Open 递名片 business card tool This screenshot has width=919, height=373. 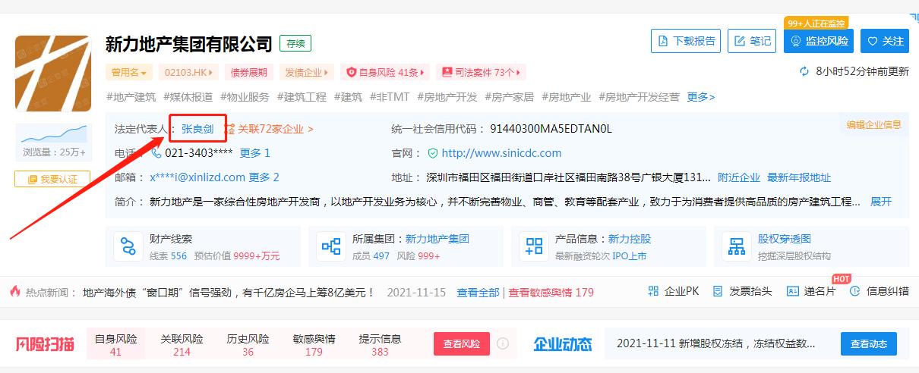(810, 291)
